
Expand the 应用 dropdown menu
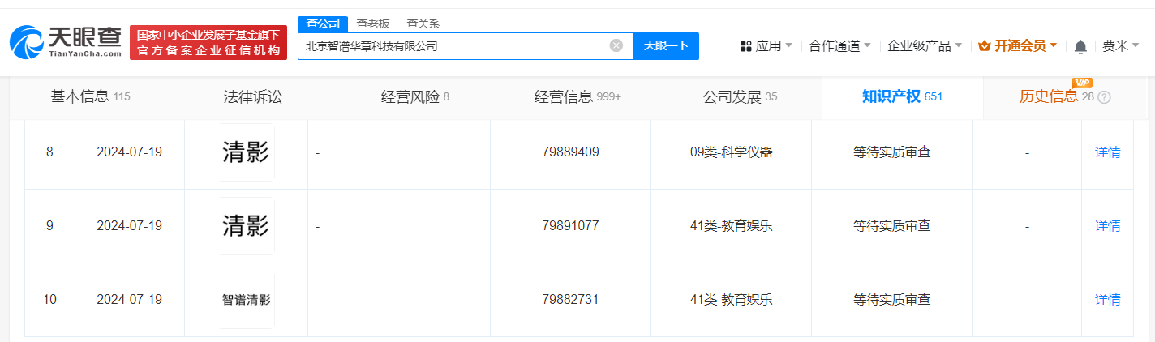click(767, 46)
